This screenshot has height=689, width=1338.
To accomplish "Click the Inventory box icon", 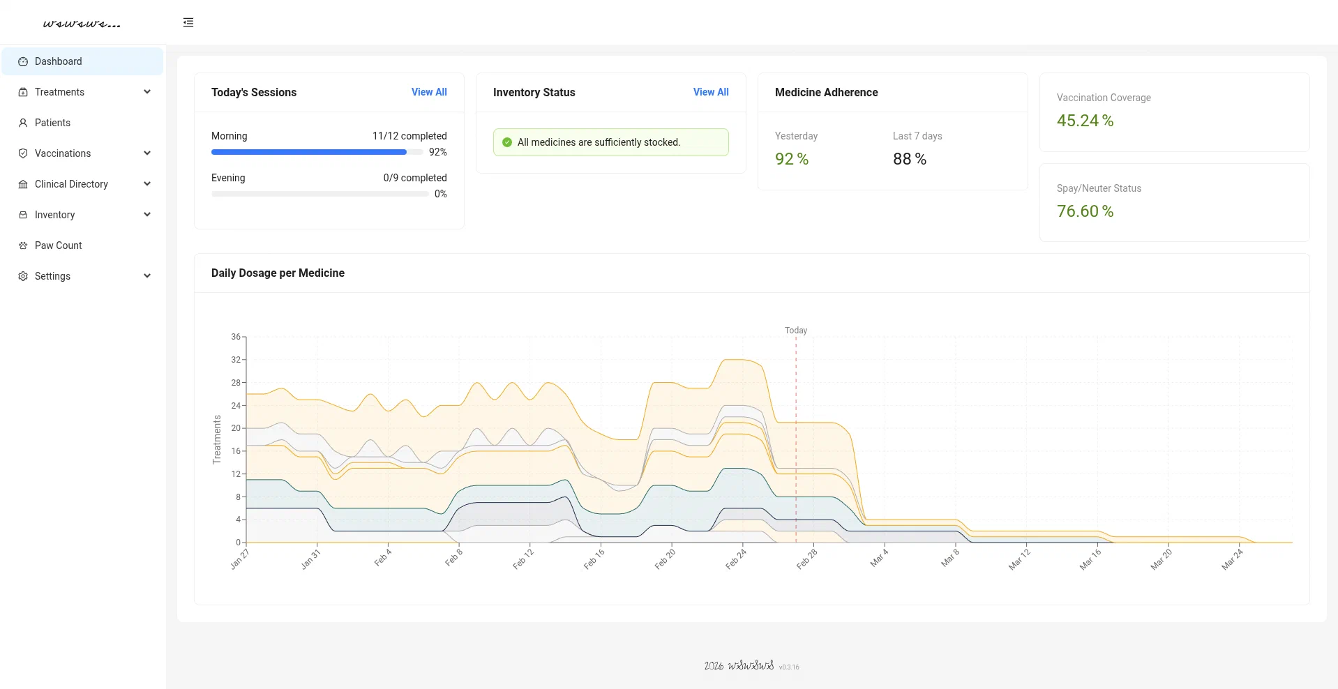I will coord(23,215).
